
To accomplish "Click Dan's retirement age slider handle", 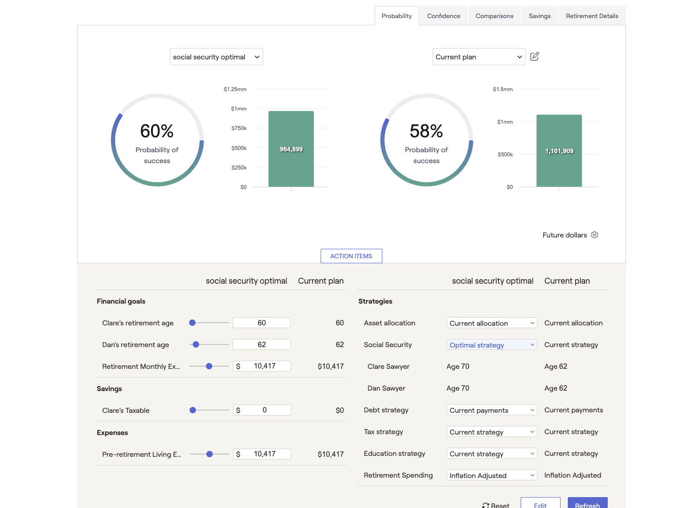I will tap(196, 344).
